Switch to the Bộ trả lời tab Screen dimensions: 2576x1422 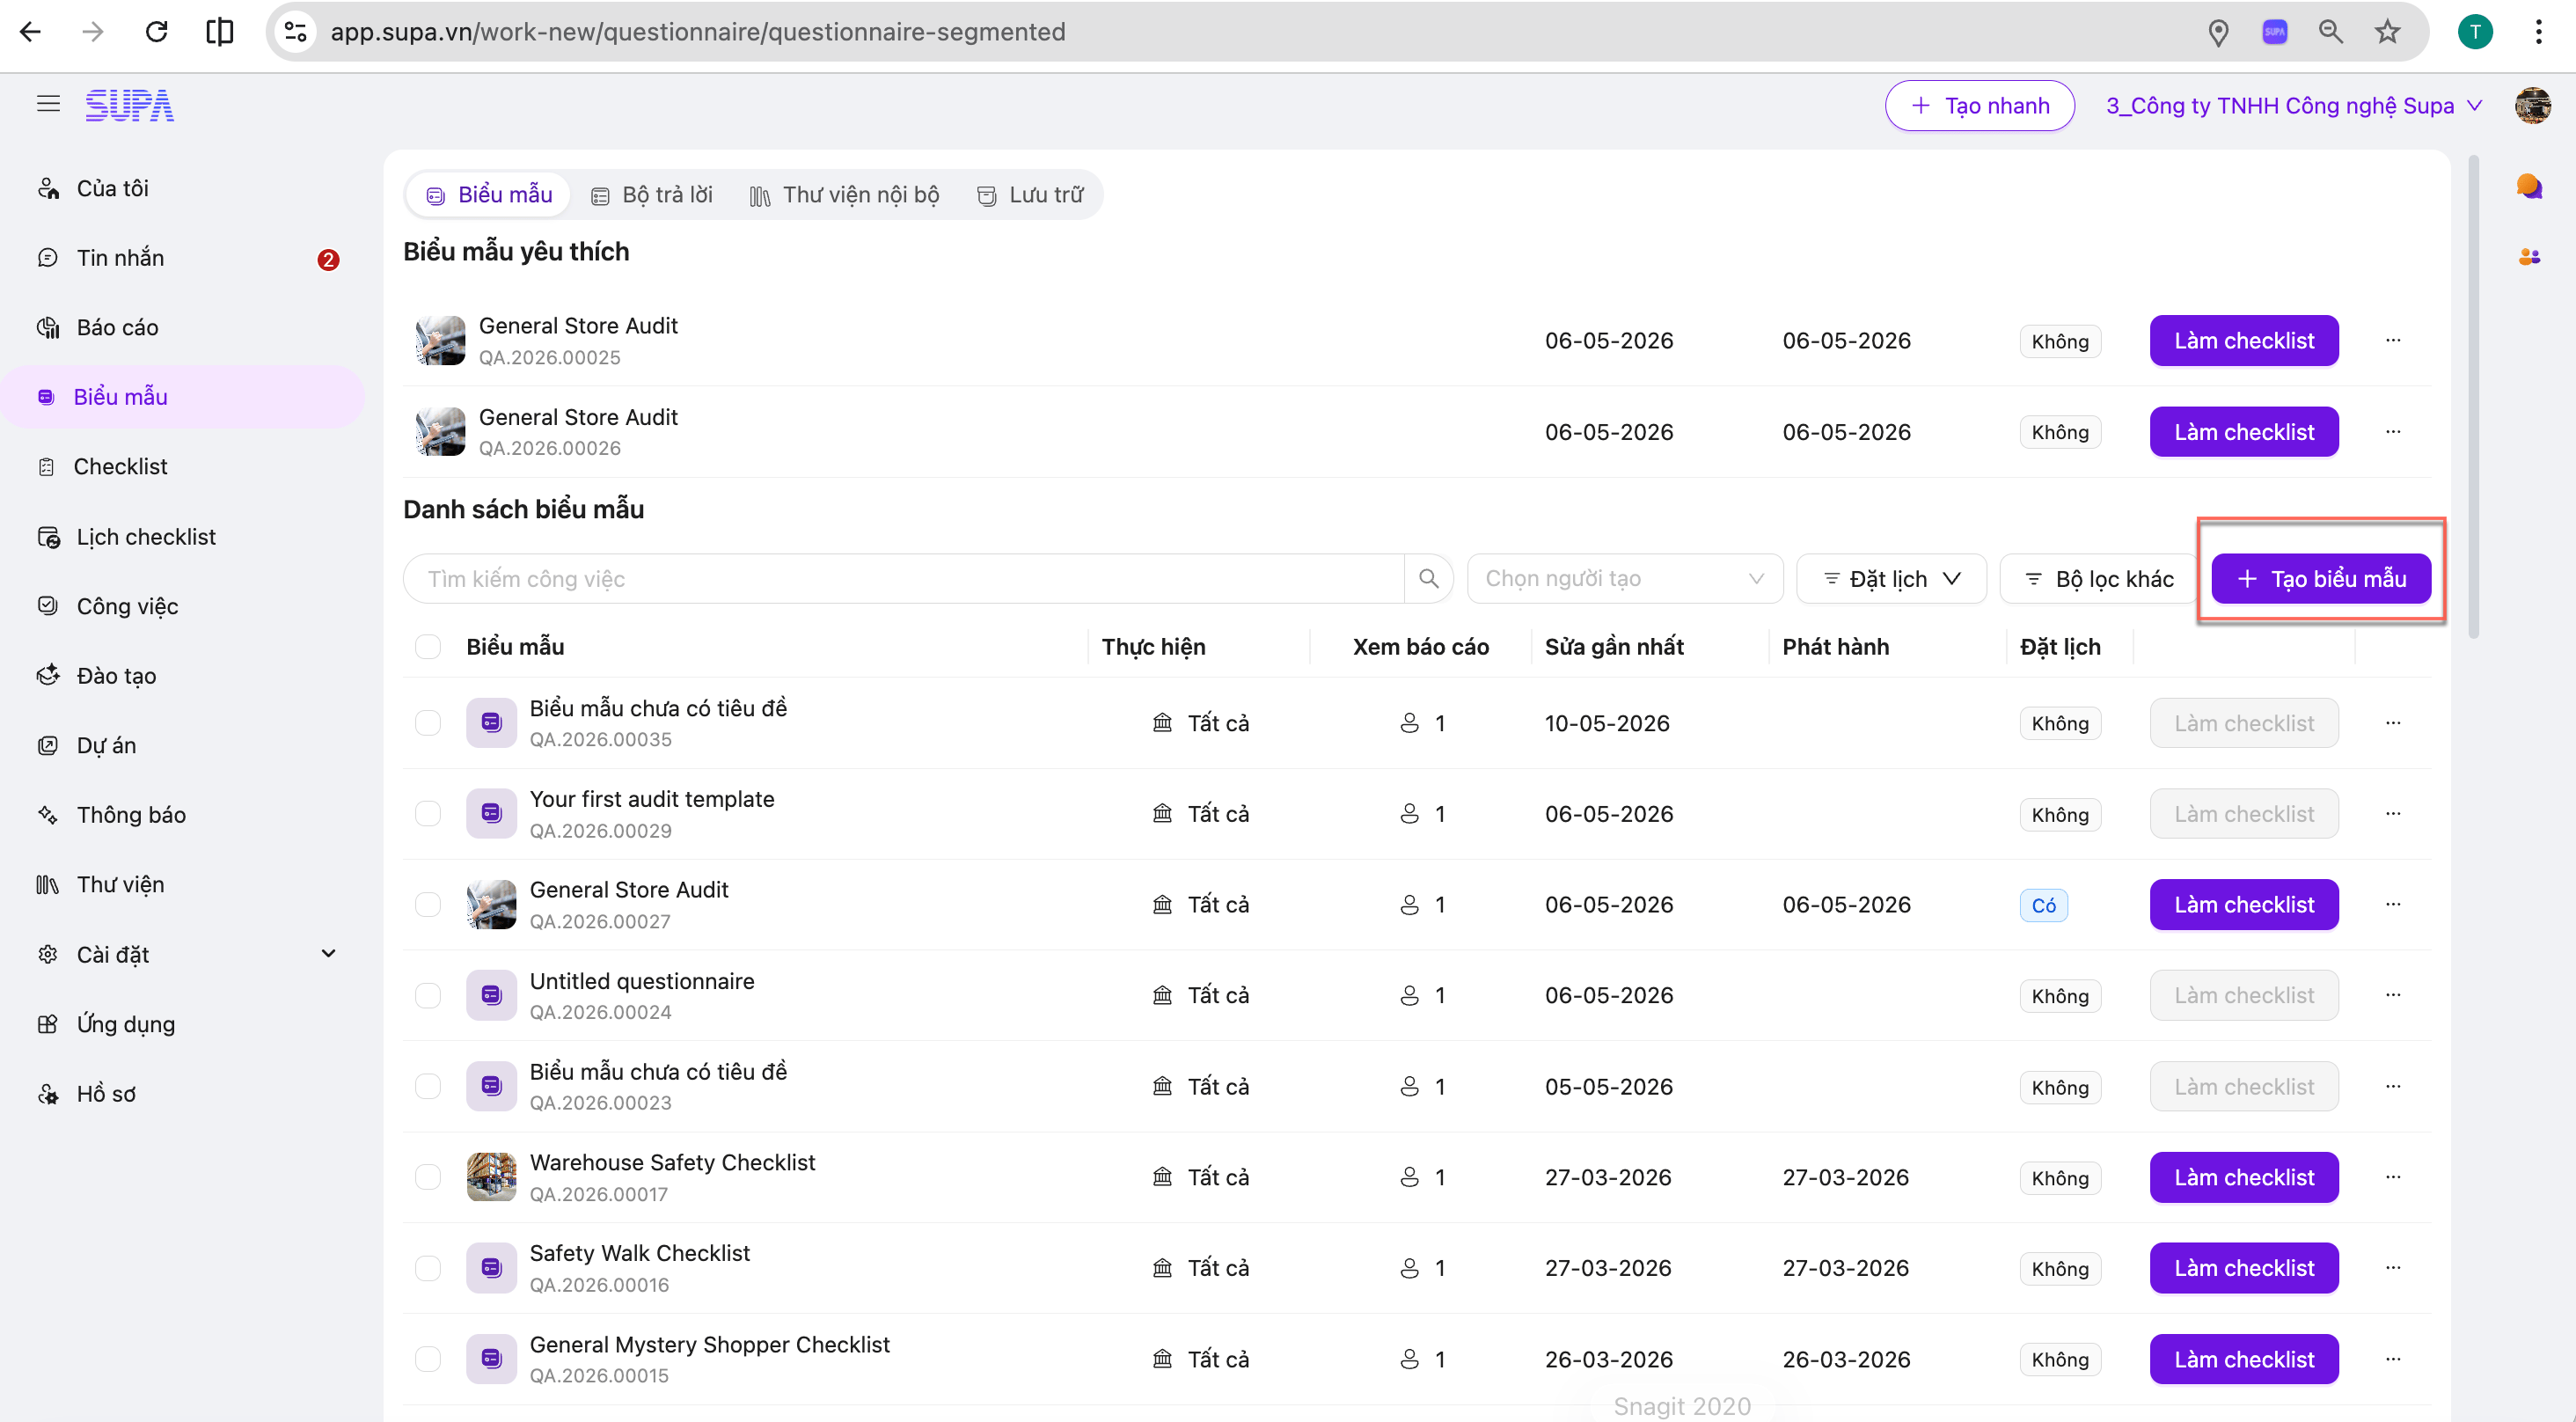point(652,195)
